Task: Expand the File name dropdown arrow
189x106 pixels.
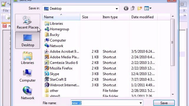Action: pos(141,103)
